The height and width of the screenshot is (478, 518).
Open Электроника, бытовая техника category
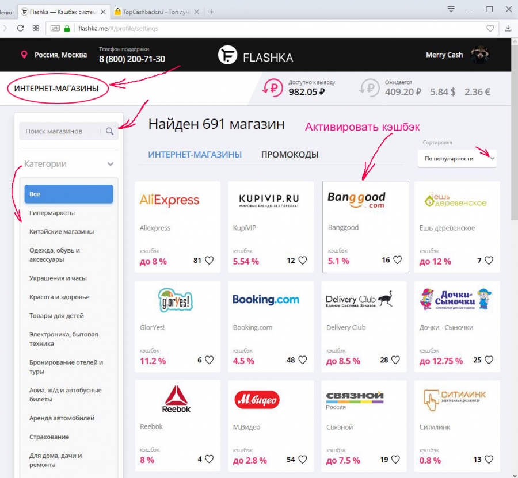point(63,339)
